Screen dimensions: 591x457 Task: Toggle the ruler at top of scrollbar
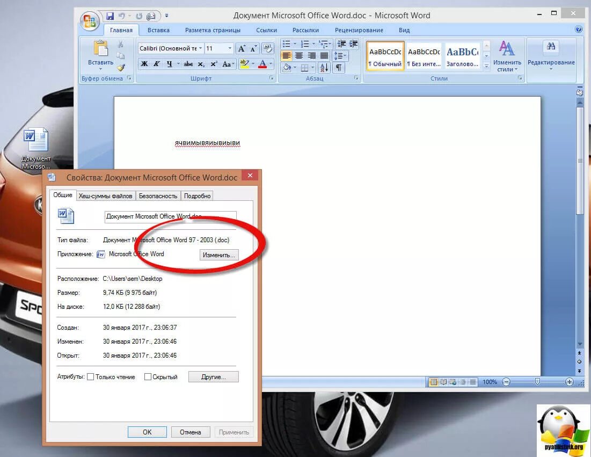pos(580,92)
